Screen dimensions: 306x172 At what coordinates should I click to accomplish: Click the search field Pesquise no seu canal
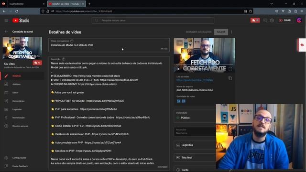click(x=153, y=20)
